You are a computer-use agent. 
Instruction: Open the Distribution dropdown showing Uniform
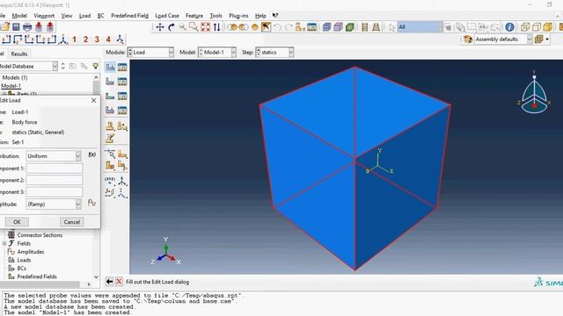[x=54, y=156]
